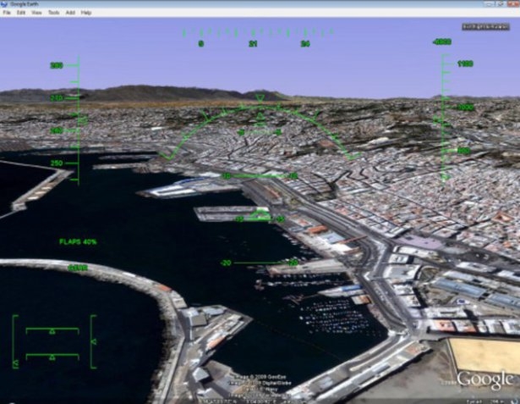Open the View menu
The width and height of the screenshot is (520, 404).
[x=37, y=14]
